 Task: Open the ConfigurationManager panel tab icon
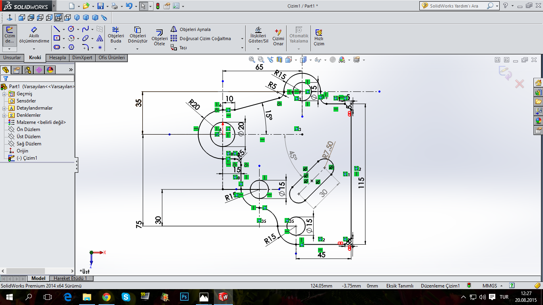(x=28, y=70)
